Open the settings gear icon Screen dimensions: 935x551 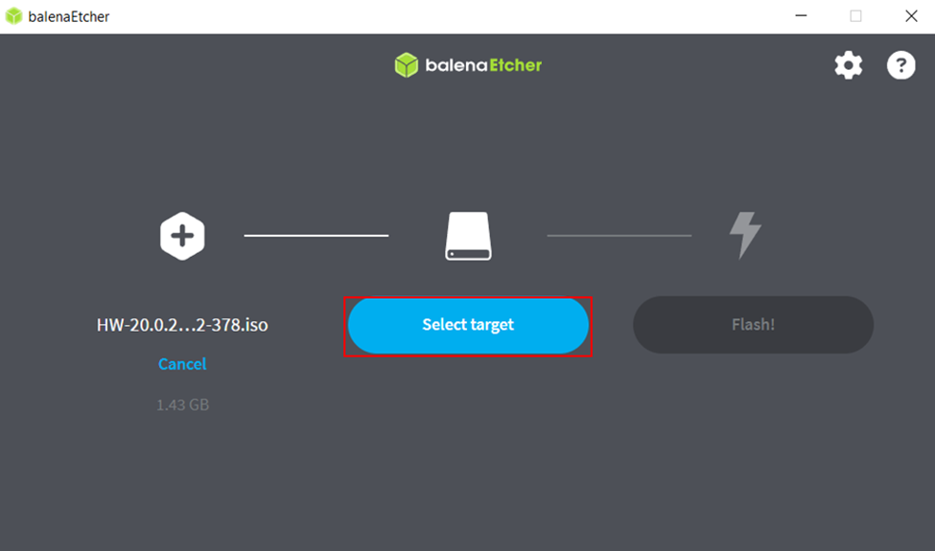pyautogui.click(x=848, y=65)
